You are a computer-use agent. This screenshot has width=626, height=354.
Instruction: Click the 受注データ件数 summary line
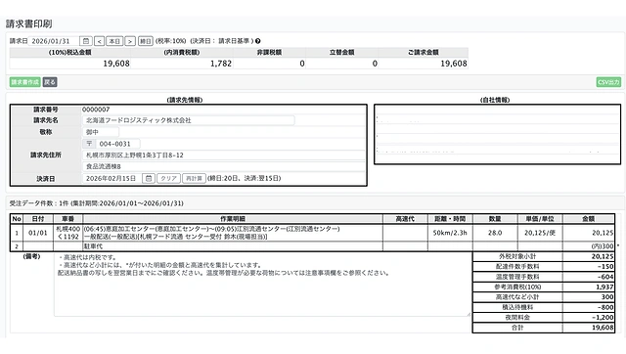coord(97,203)
